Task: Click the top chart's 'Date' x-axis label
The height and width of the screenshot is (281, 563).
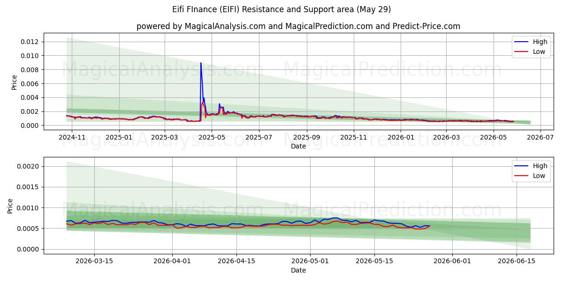Action: pos(298,146)
